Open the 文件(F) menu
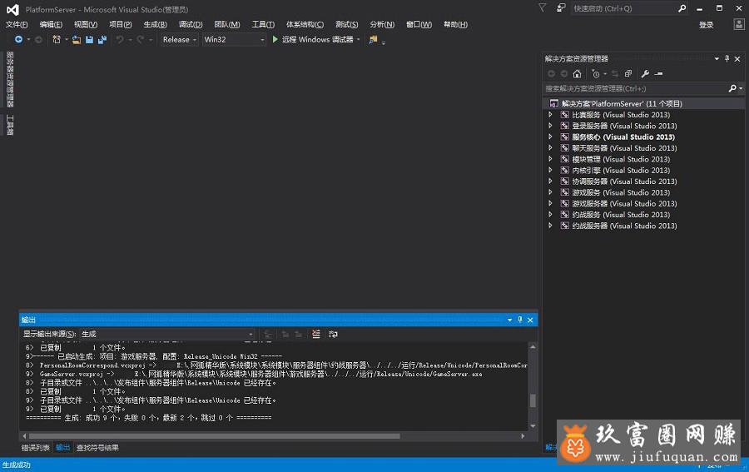Viewport: 749px width, 472px height. 17,24
